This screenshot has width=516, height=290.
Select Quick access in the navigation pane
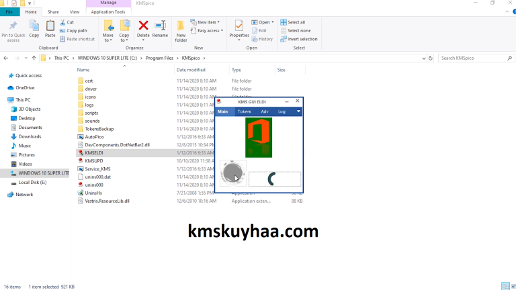click(x=29, y=76)
